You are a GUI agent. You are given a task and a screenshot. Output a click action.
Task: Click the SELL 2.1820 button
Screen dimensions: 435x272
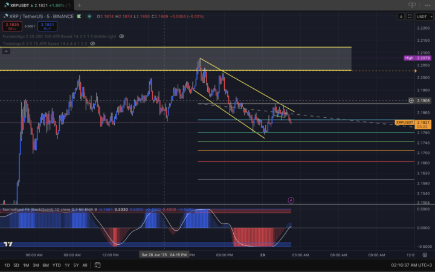click(12, 27)
